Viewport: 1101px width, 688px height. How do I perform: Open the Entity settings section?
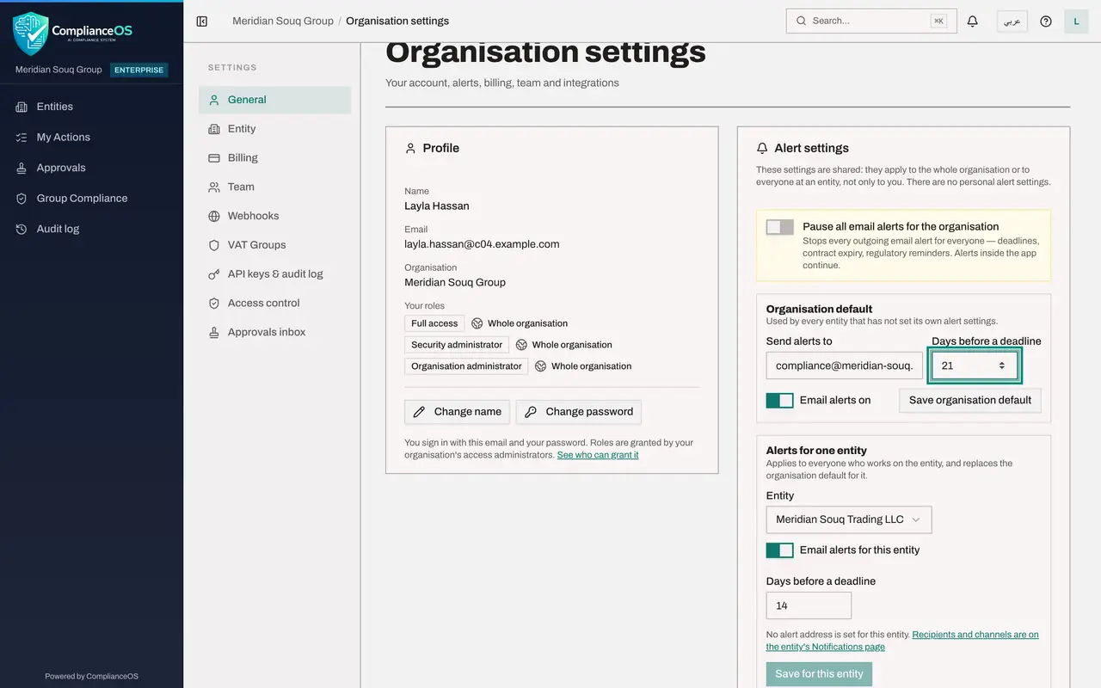tap(275, 129)
